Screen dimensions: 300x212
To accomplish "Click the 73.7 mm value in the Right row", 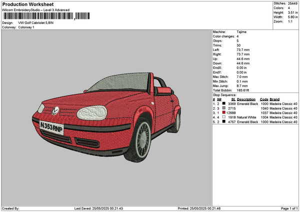I will point(243,54).
